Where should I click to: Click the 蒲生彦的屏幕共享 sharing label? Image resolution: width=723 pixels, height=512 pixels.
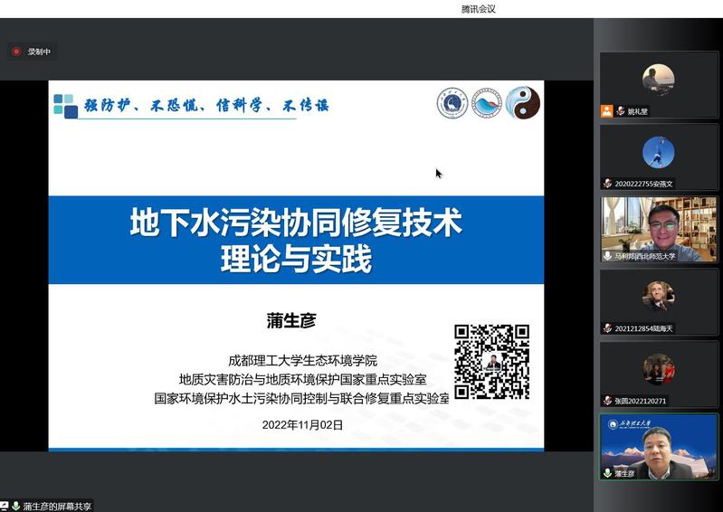pyautogui.click(x=57, y=506)
